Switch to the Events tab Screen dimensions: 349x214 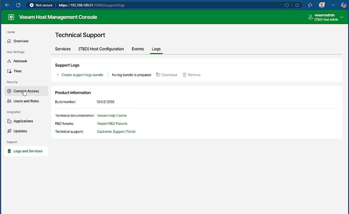(138, 49)
